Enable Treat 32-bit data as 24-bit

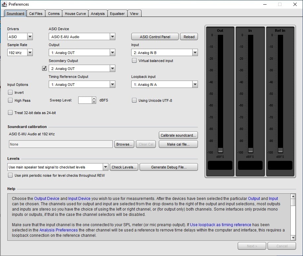[x=10, y=112]
